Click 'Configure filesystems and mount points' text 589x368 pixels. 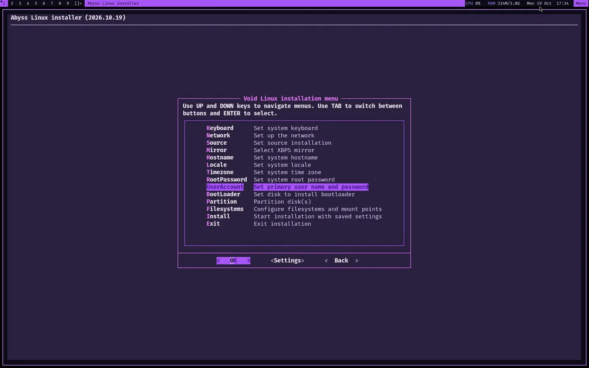point(318,209)
